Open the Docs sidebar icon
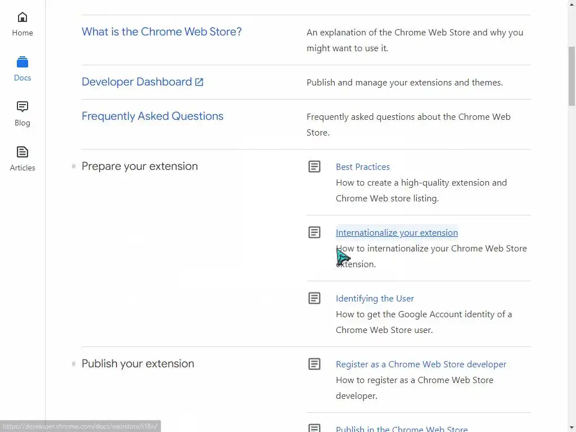The height and width of the screenshot is (432, 576). pyautogui.click(x=22, y=62)
